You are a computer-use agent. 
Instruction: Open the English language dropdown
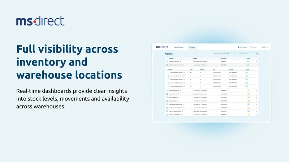tap(265, 47)
